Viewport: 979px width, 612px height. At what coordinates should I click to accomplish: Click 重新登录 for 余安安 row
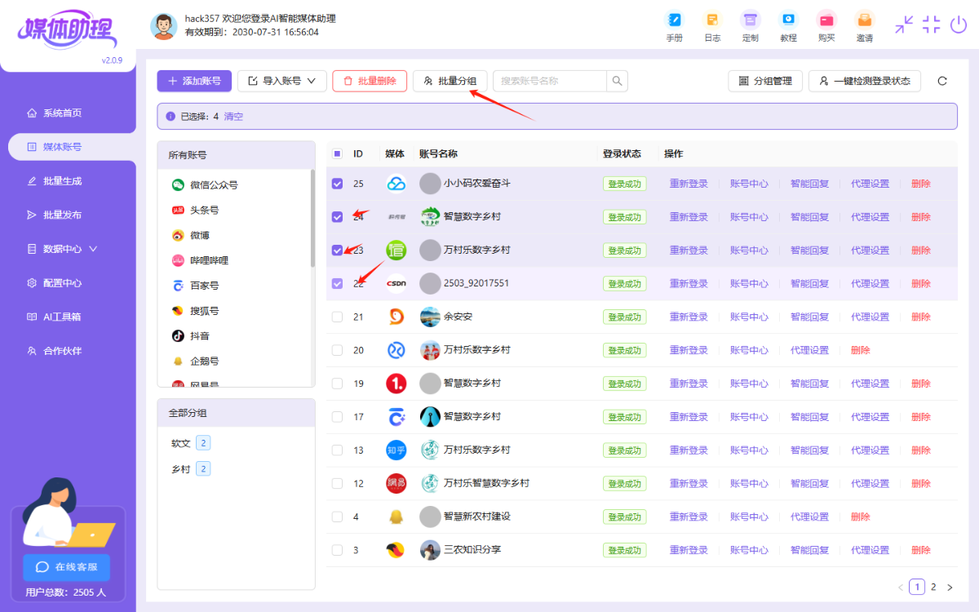pos(689,317)
